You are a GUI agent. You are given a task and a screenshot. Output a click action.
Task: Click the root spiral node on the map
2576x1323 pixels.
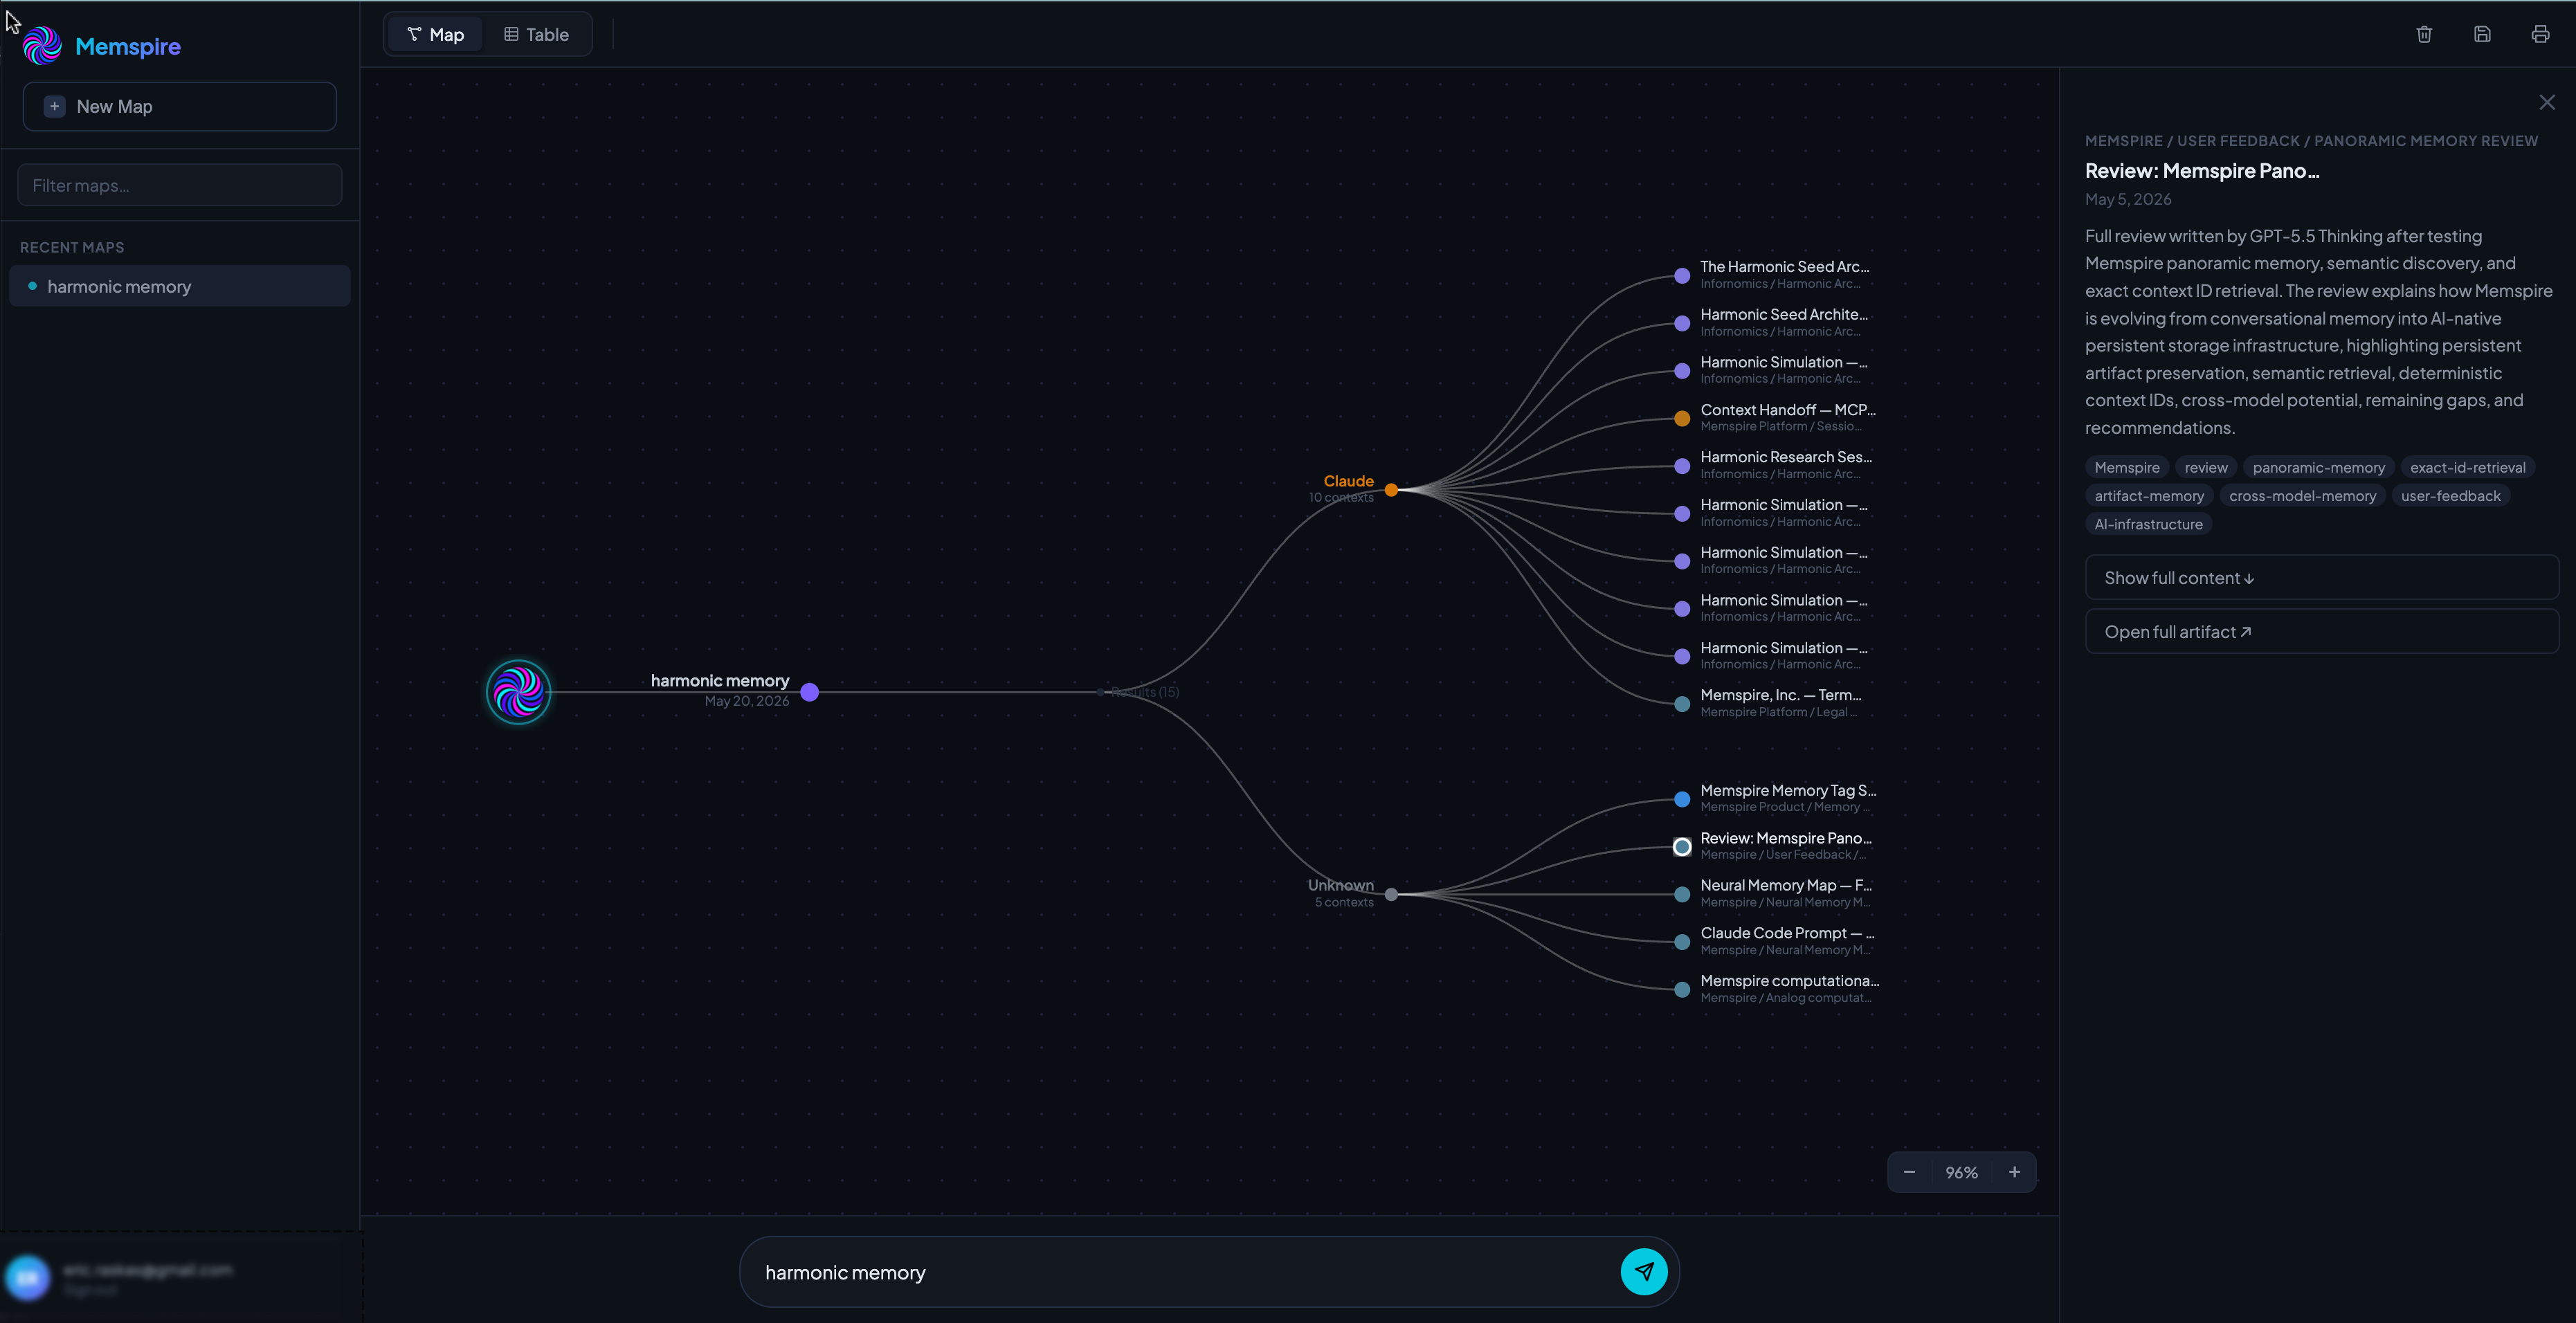click(x=518, y=691)
